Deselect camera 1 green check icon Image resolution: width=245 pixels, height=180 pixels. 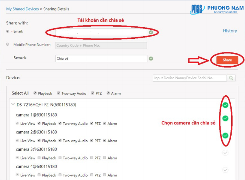(x=225, y=118)
